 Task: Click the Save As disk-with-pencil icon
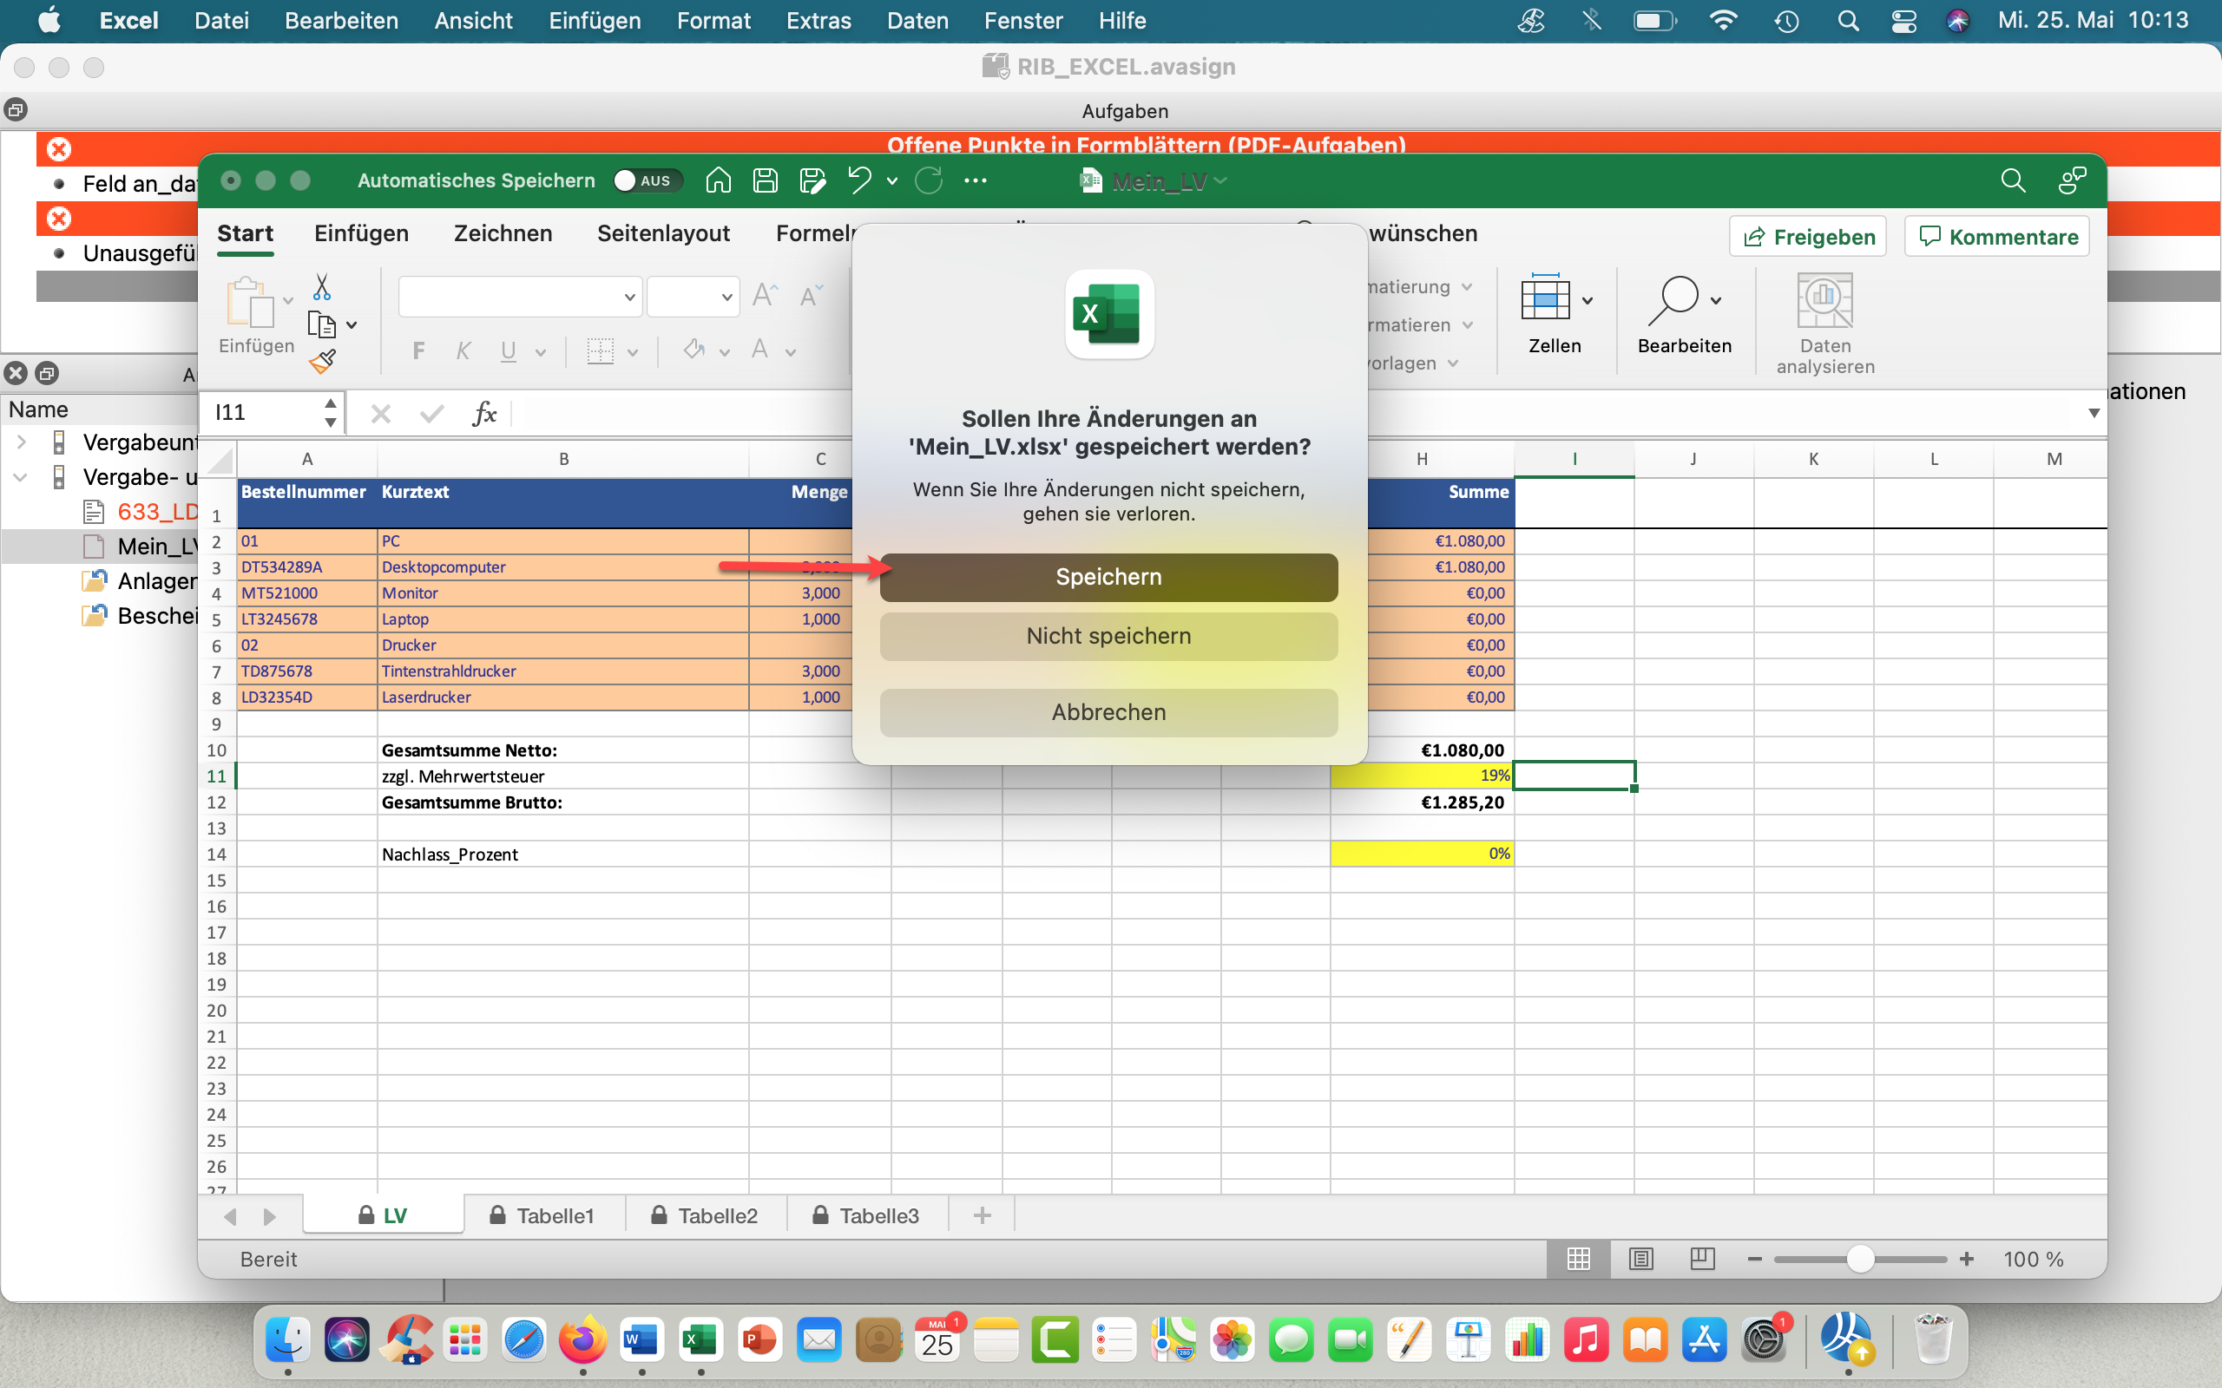pos(812,180)
